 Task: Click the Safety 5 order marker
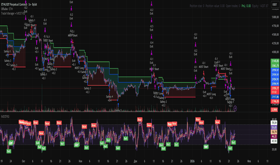118,110
